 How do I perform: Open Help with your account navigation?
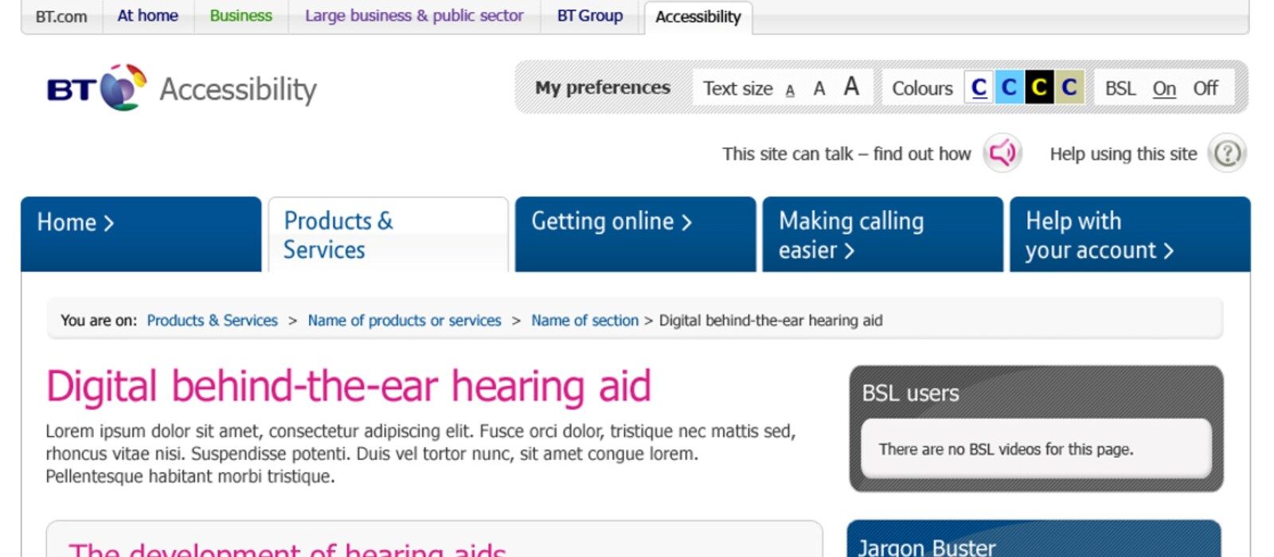pos(1130,234)
